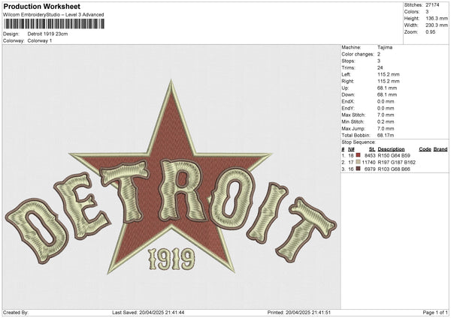Click the Machine value Tajima
Screen dimensions: 451x318
[384, 47]
